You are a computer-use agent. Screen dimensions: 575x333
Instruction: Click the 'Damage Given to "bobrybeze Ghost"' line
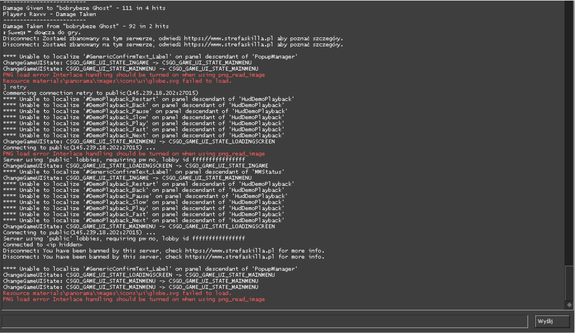click(x=85, y=8)
